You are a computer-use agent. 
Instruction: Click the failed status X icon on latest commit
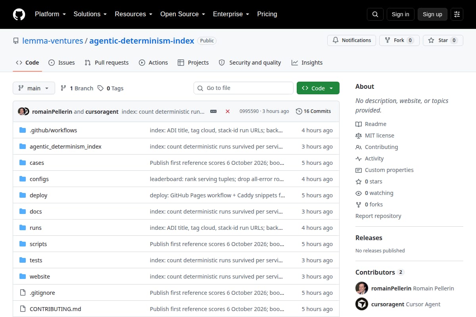point(228,111)
